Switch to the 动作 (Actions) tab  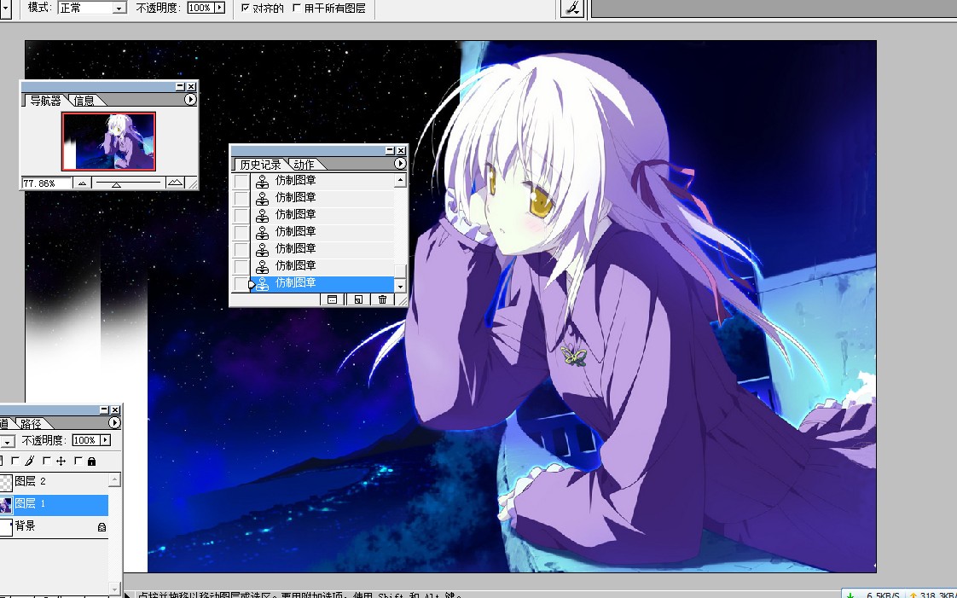coord(303,165)
